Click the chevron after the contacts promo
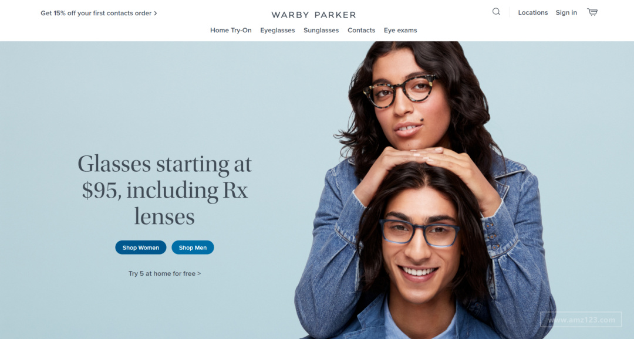 pos(155,13)
